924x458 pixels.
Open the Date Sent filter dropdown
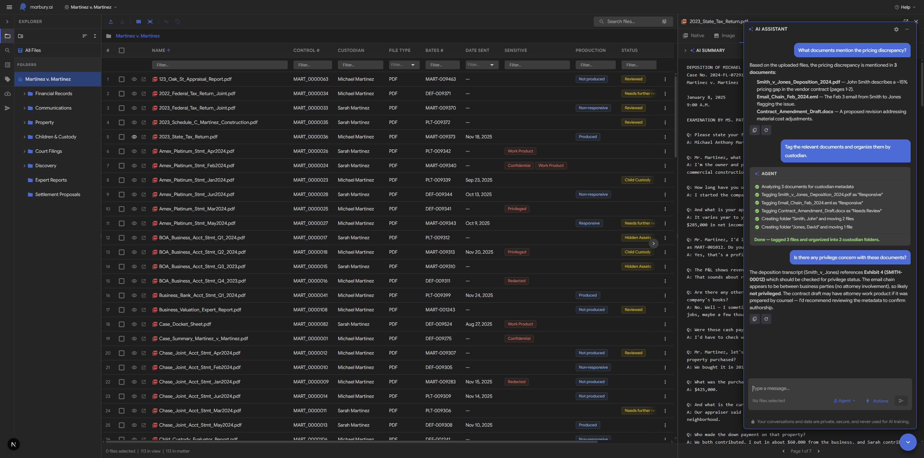(492, 65)
